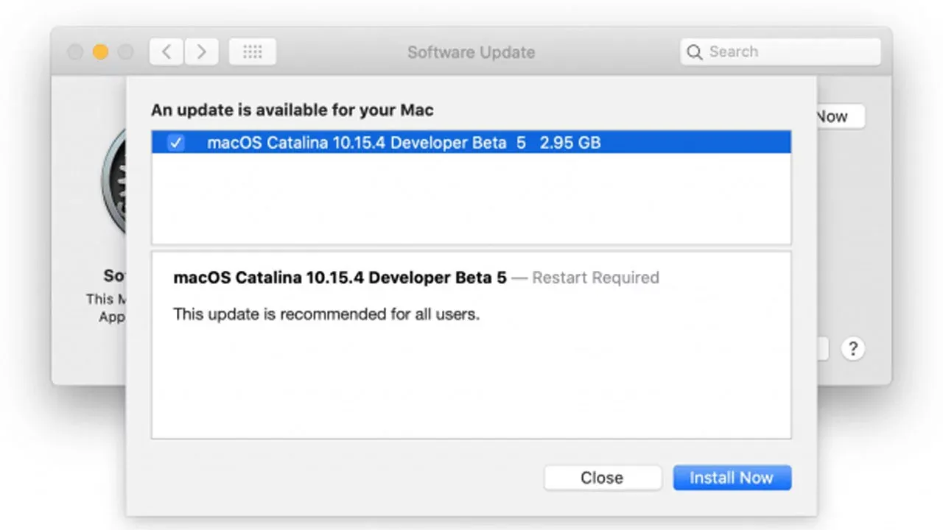The width and height of the screenshot is (943, 530).
Task: Open the help question mark button
Action: pyautogui.click(x=853, y=349)
